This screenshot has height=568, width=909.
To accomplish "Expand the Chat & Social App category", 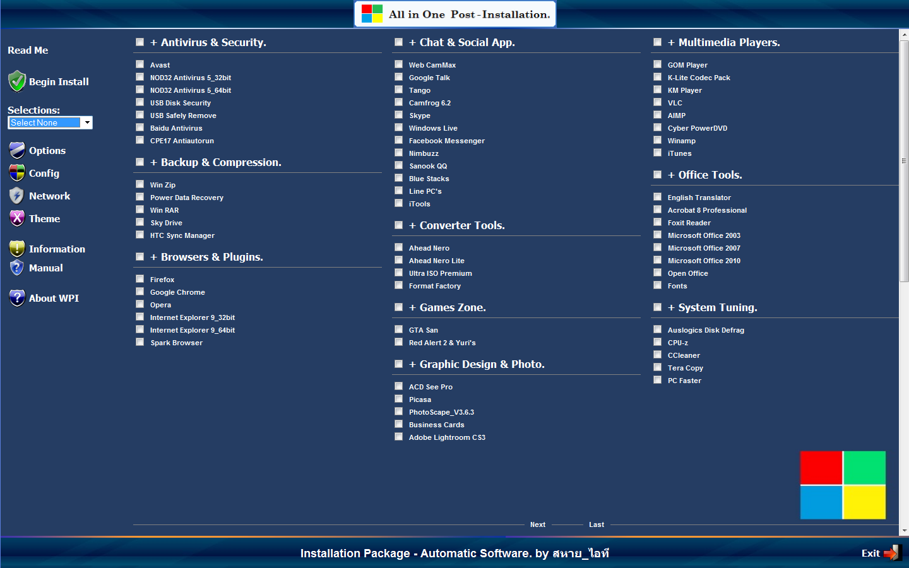I will pyautogui.click(x=461, y=42).
